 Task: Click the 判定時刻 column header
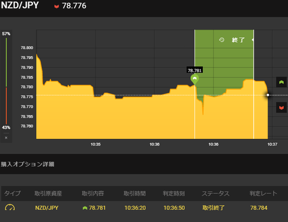point(174,193)
